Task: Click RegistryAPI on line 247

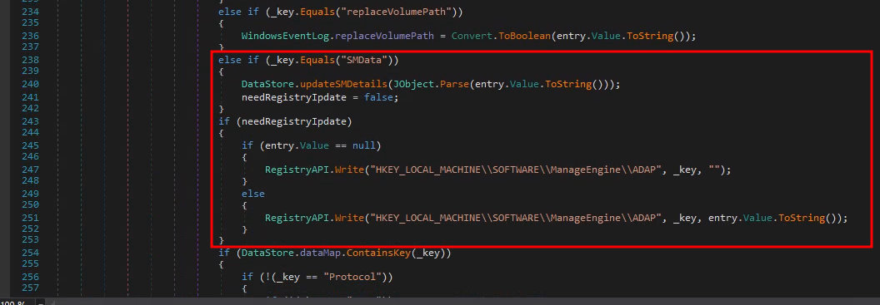Action: 297,170
